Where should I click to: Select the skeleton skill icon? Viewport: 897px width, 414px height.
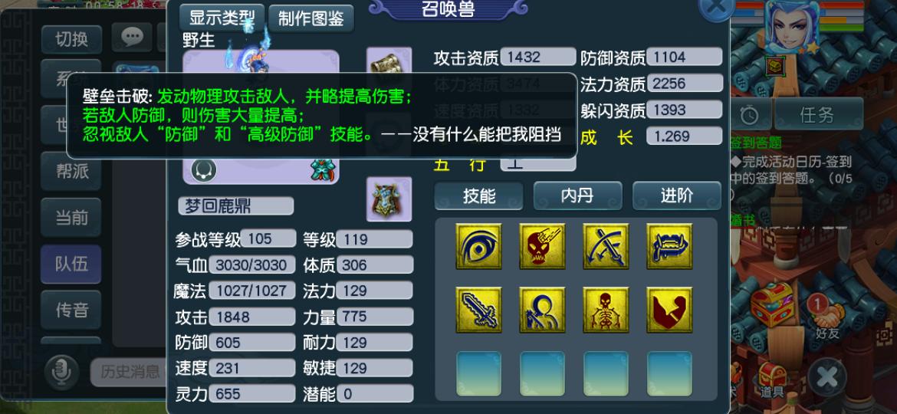[x=606, y=310]
